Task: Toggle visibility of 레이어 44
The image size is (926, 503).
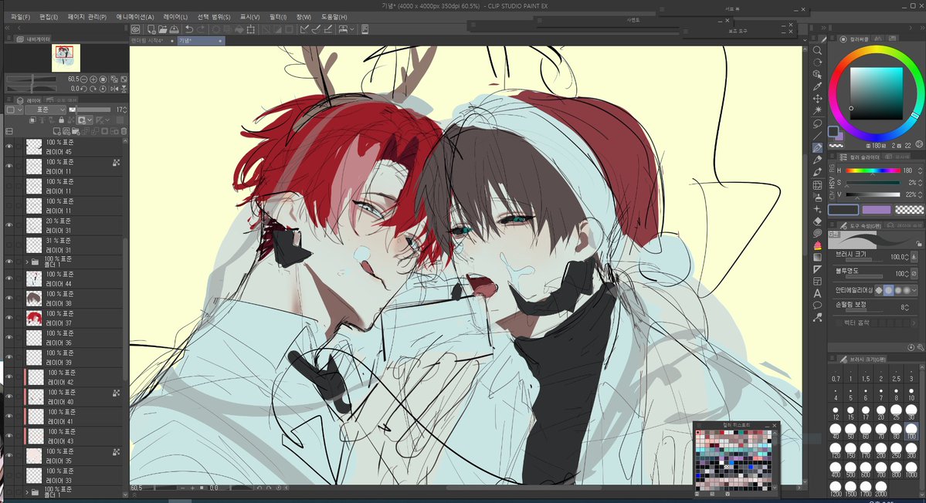Action: tap(8, 279)
